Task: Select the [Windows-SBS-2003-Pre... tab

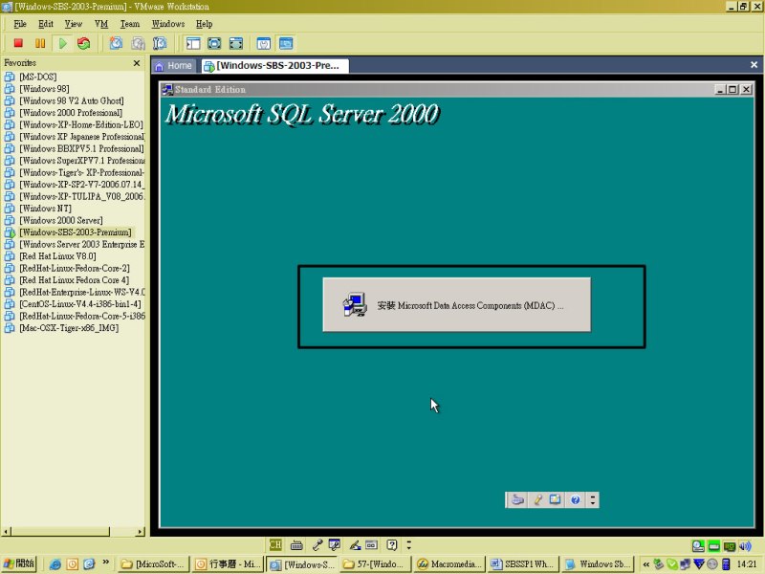Action: click(275, 66)
